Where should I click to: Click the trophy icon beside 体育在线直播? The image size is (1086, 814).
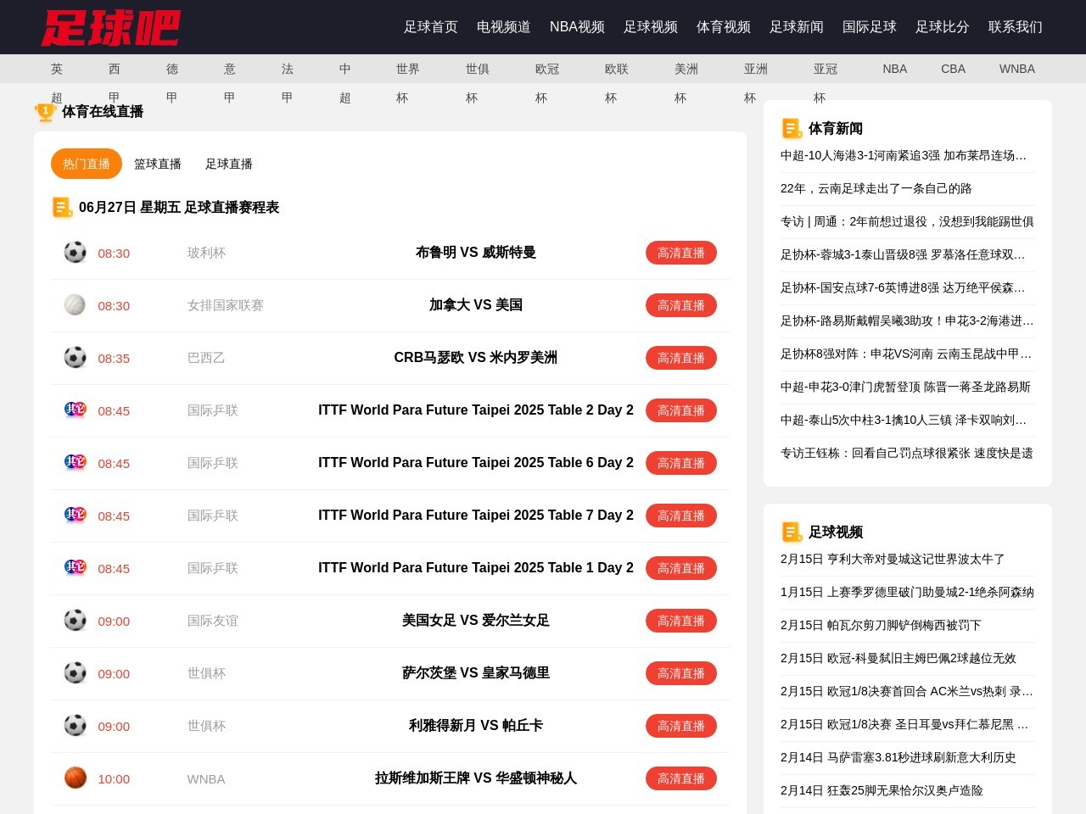(x=44, y=111)
